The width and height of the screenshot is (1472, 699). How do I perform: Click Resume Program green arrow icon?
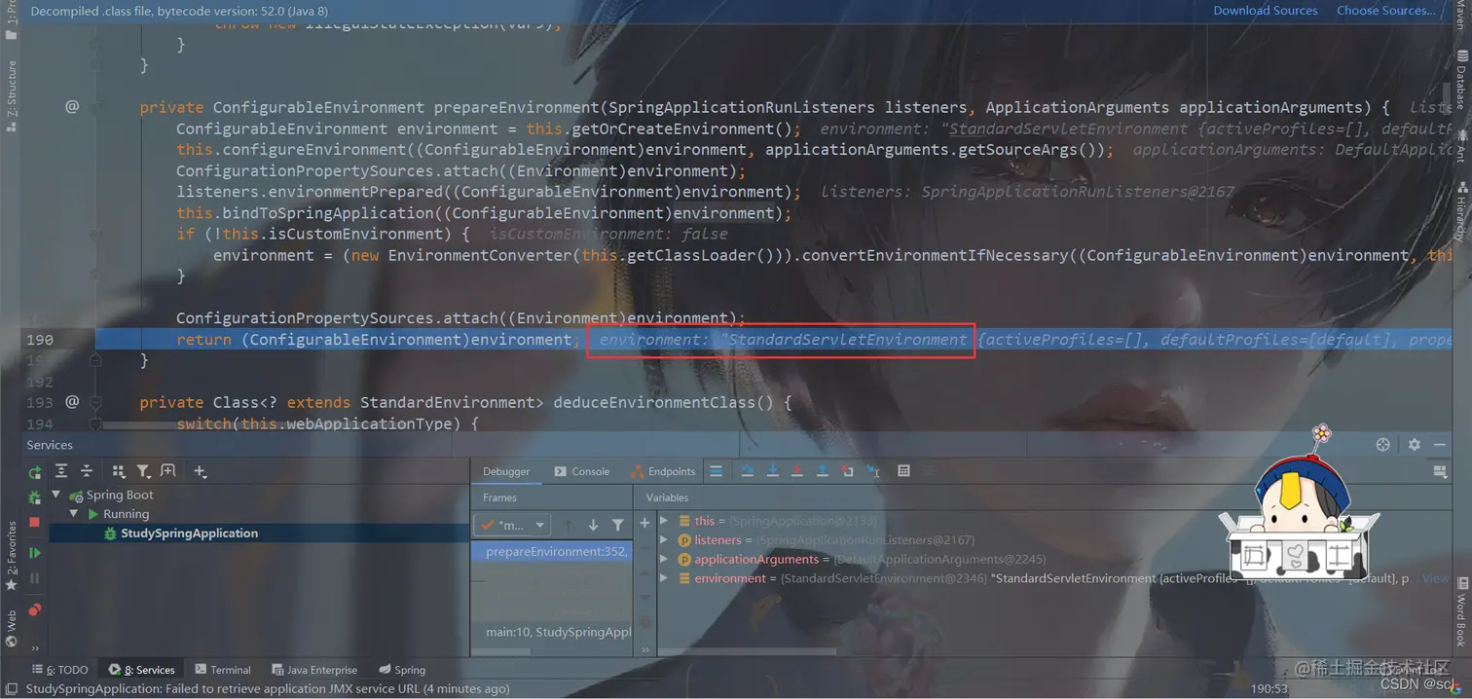pos(35,553)
